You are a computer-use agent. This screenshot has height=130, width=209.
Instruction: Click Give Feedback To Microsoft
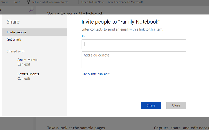click(125, 2)
